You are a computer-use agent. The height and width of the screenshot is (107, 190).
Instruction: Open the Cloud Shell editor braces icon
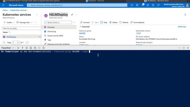click(x=39, y=48)
